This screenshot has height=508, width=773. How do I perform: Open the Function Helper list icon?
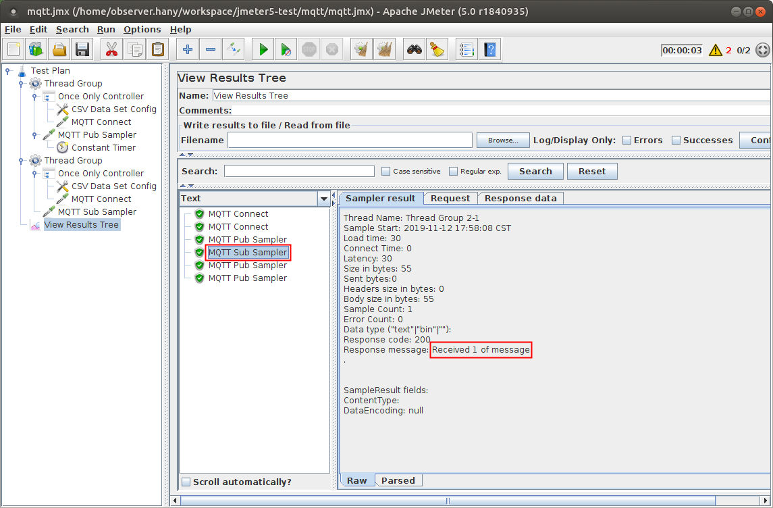467,49
